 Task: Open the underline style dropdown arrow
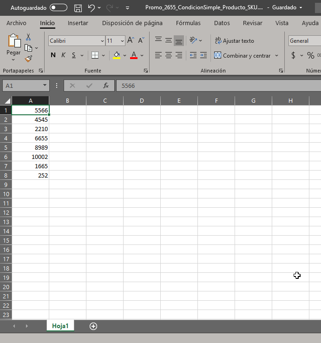pyautogui.click(x=82, y=55)
